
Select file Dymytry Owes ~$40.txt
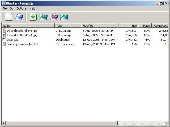coord(22,44)
